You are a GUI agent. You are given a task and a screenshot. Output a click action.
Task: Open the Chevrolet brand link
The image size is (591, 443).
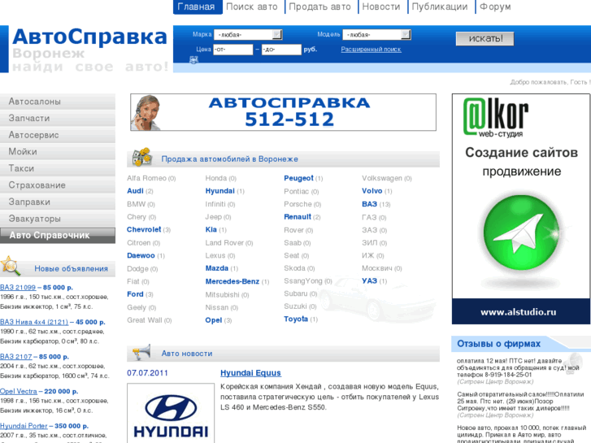tap(144, 229)
